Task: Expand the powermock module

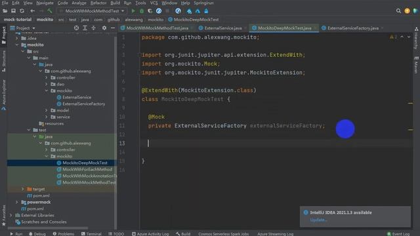Action: (17, 202)
